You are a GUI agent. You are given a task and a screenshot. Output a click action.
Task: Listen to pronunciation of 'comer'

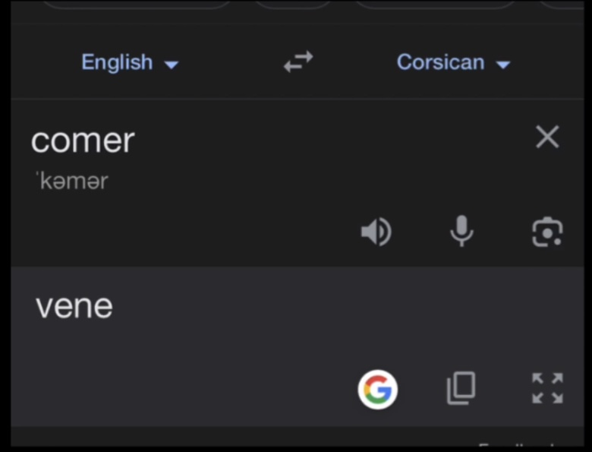tap(376, 232)
